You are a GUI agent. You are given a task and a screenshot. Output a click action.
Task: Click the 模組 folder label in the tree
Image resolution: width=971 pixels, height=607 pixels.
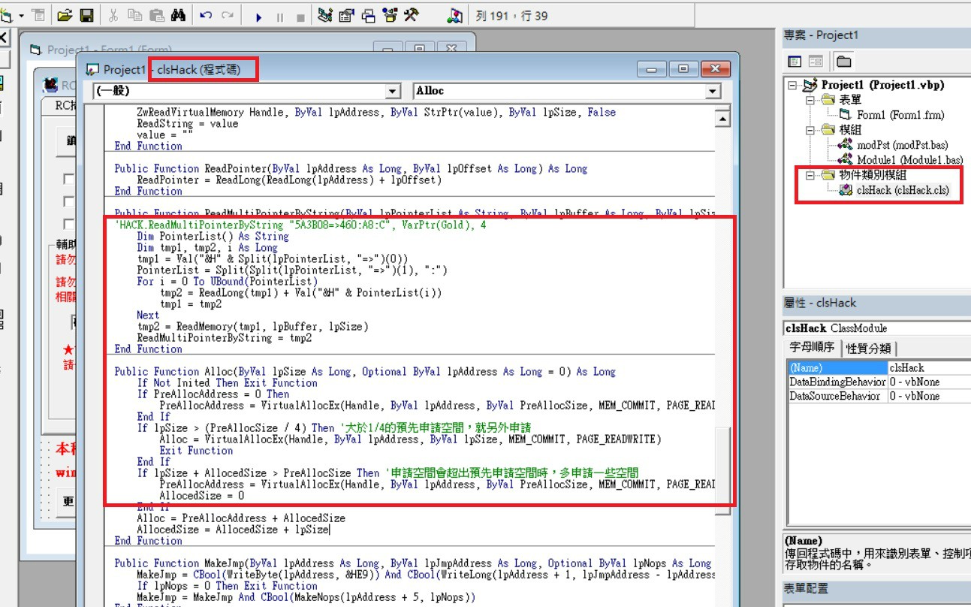[851, 130]
